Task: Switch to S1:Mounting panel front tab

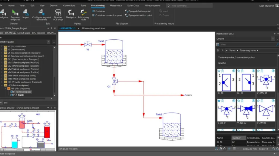Action: click(93, 28)
